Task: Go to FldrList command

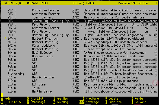Action: pyautogui.click(x=37, y=98)
